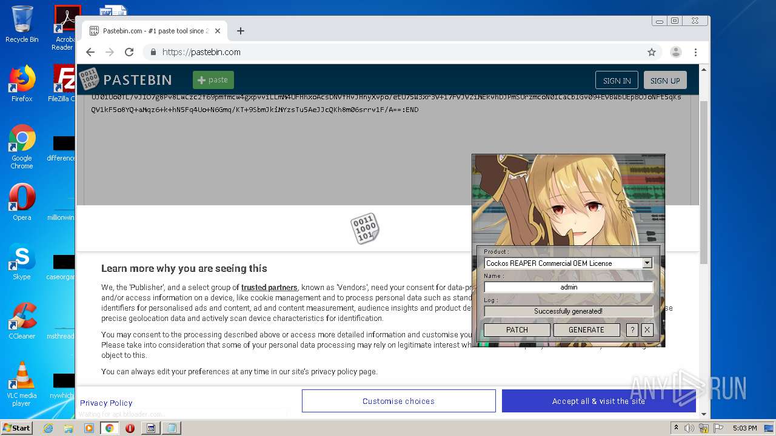
Task: Open the CCleaner desktop shortcut
Action: pos(22,321)
